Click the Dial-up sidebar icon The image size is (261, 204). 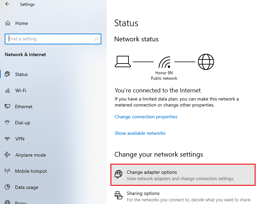tap(8, 123)
